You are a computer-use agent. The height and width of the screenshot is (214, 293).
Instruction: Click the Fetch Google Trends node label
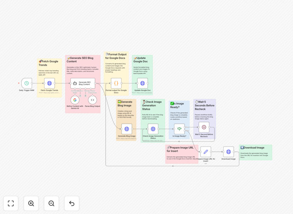50,90
